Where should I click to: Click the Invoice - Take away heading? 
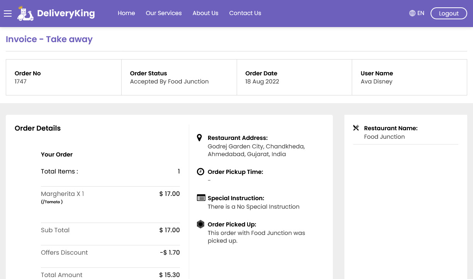click(49, 39)
